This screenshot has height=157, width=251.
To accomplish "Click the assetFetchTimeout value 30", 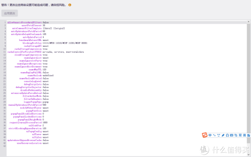I will click(44, 25).
